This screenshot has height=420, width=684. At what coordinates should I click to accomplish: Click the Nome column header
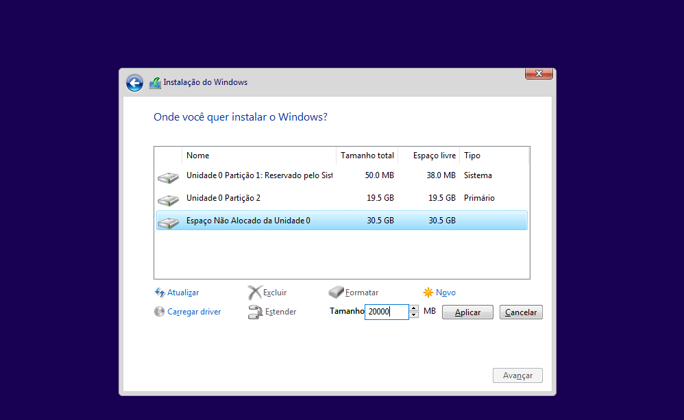pos(258,156)
